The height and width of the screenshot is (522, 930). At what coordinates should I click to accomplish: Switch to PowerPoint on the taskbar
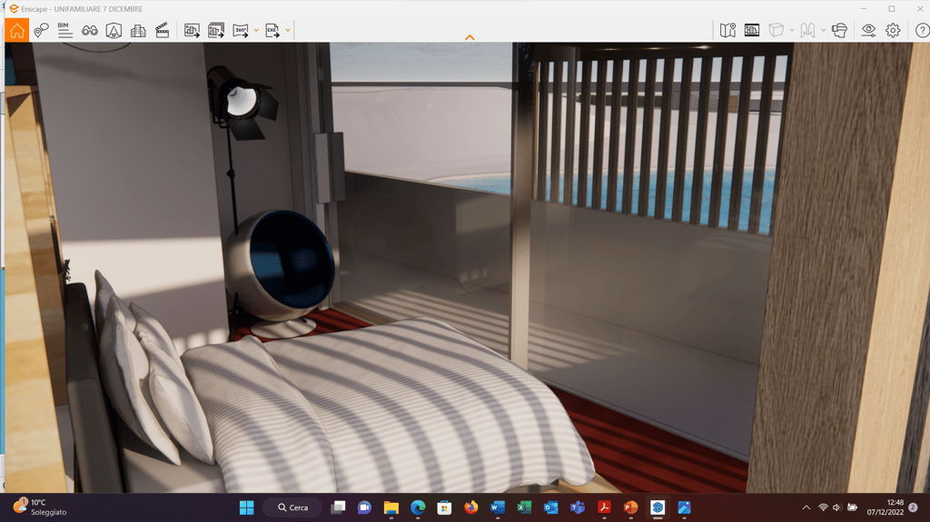pos(630,507)
